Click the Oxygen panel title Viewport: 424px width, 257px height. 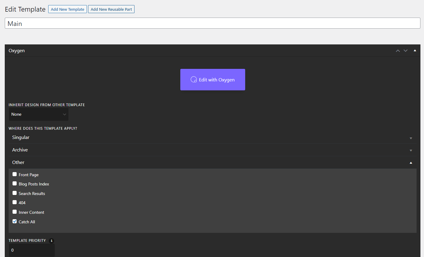click(17, 51)
